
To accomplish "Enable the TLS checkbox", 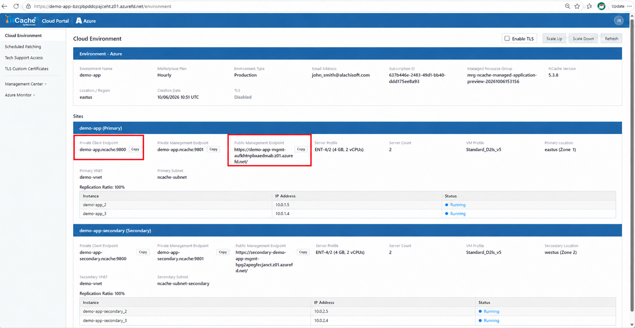I will [507, 39].
